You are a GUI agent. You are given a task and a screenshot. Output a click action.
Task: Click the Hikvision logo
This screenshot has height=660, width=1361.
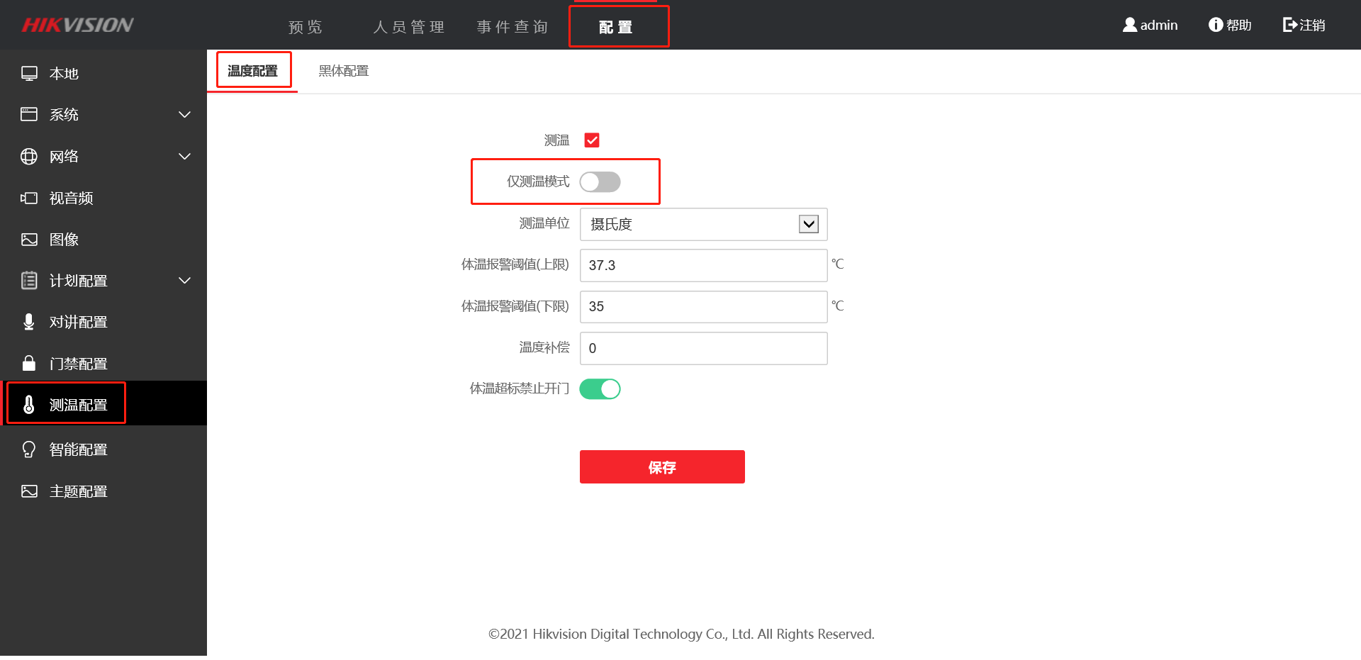point(77,25)
